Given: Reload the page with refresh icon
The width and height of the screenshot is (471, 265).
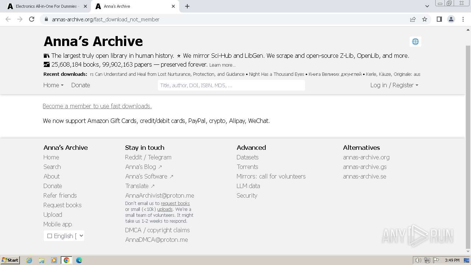Looking at the screenshot, I should click(32, 19).
